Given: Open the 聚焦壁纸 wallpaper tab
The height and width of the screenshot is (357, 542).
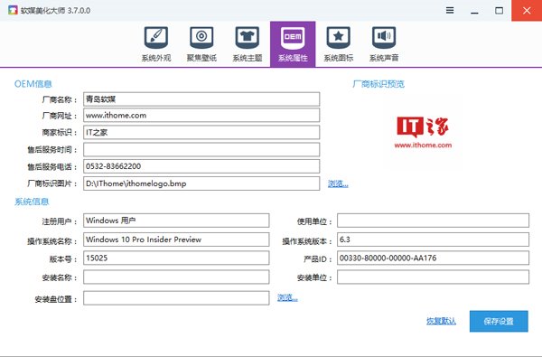Looking at the screenshot, I should pyautogui.click(x=201, y=44).
